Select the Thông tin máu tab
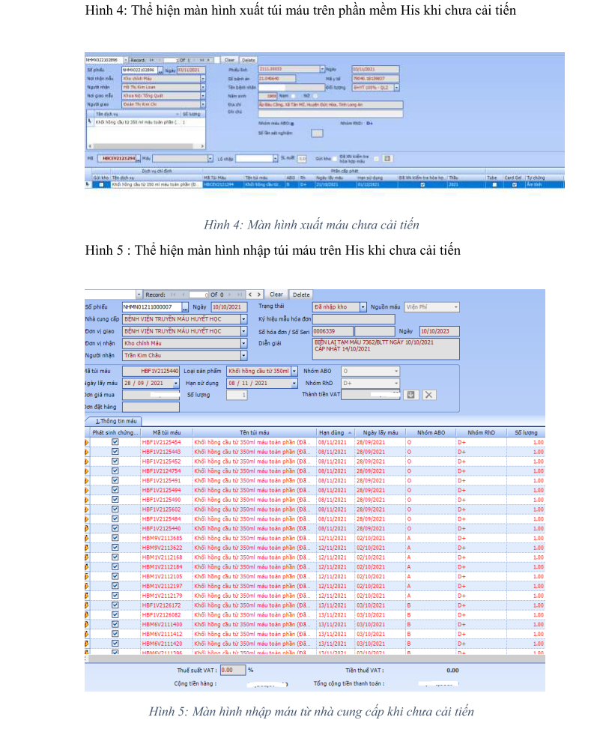The height and width of the screenshot is (732, 594). tap(118, 421)
